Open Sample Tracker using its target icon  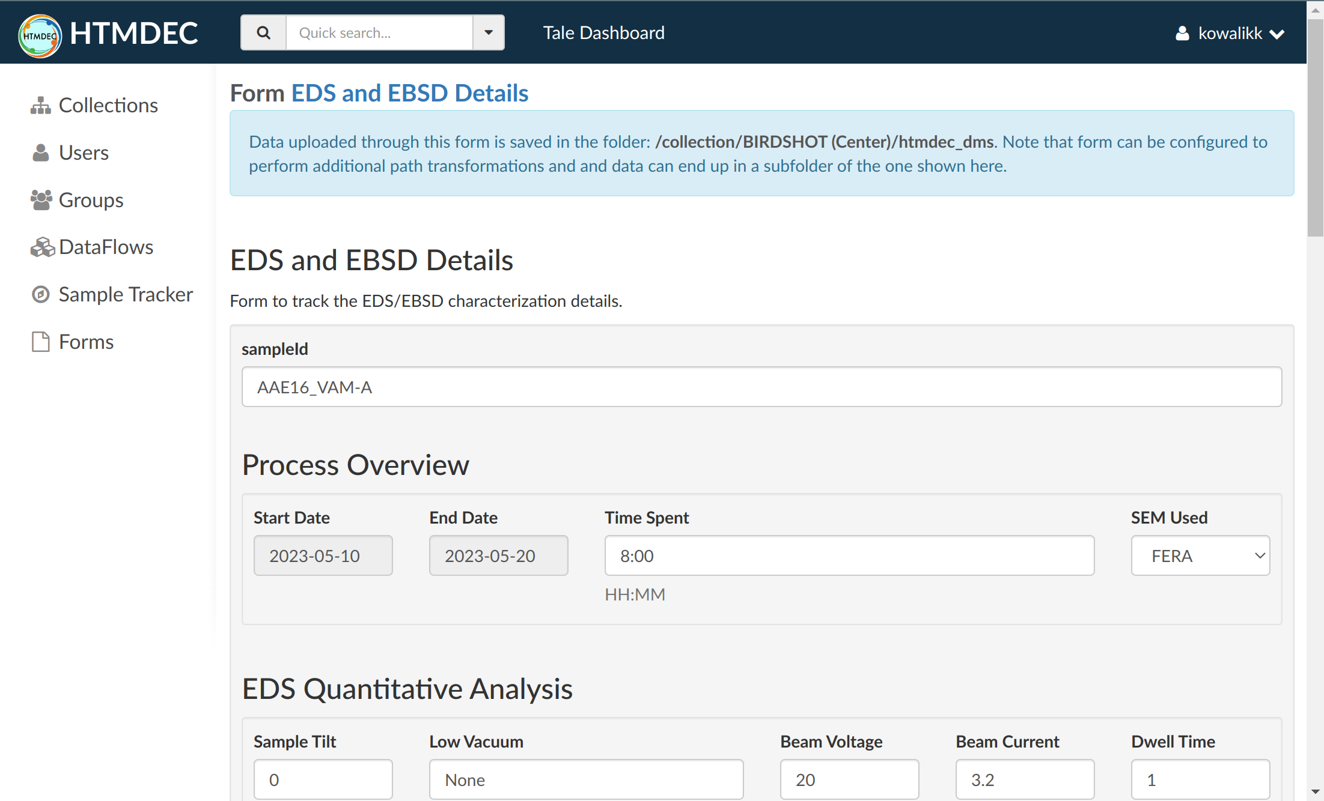pos(40,294)
